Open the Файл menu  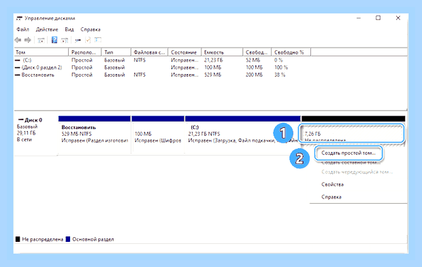point(22,29)
